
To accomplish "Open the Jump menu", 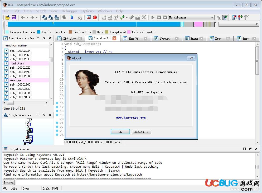I will click(x=27, y=11).
